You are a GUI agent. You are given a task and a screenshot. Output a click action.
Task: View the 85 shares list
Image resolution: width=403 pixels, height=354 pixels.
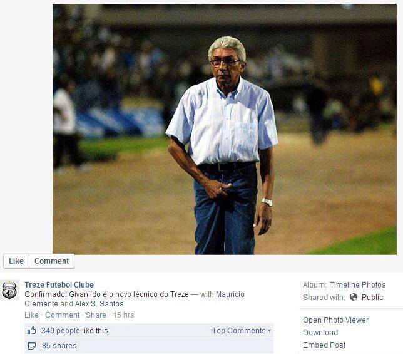(59, 346)
